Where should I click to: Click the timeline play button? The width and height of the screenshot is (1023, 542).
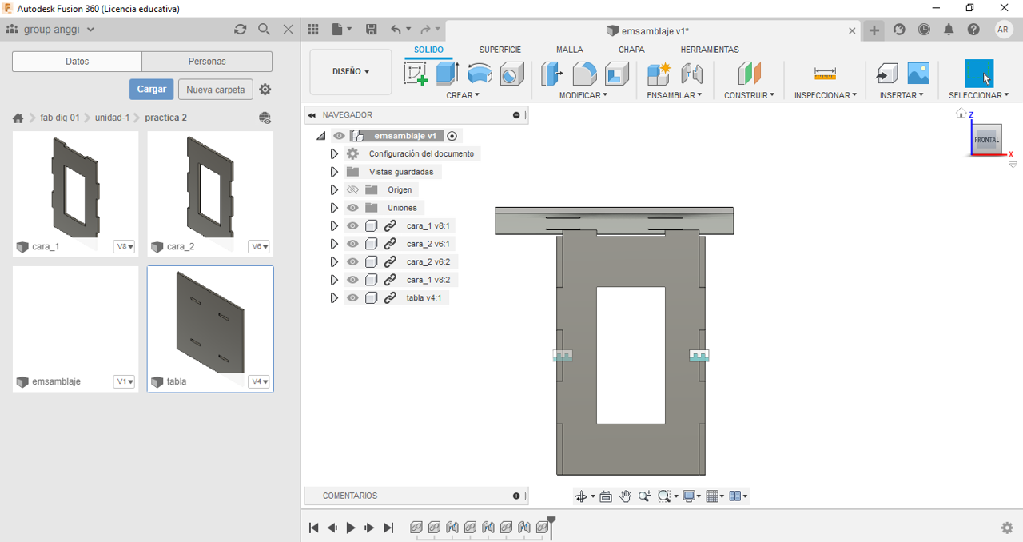tap(351, 528)
